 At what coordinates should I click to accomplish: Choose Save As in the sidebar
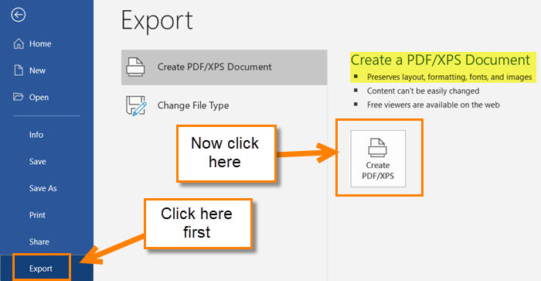pyautogui.click(x=43, y=188)
